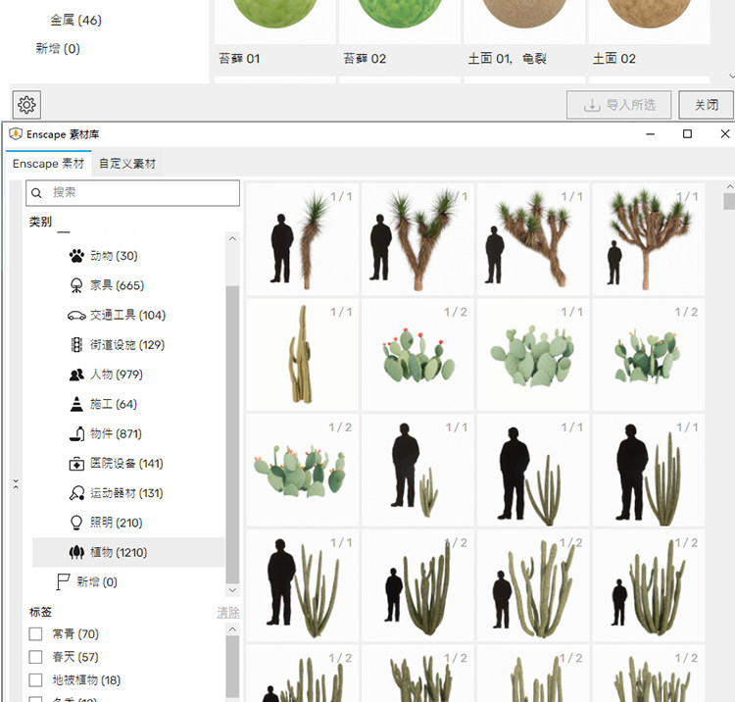The width and height of the screenshot is (735, 702).
Task: Click the asset grid scroll-up arrow
Action: point(729,186)
